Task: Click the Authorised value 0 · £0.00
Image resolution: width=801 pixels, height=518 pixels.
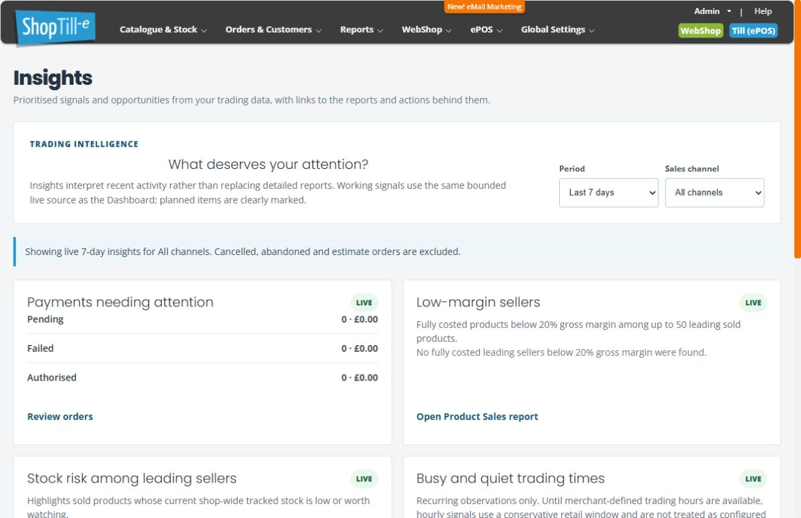Action: (x=359, y=378)
